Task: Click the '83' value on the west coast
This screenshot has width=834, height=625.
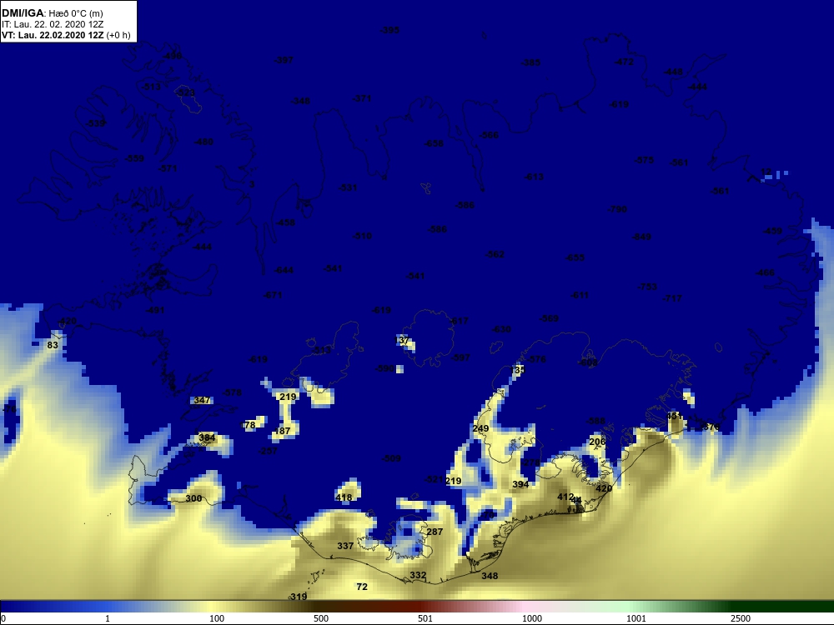Action: click(52, 346)
